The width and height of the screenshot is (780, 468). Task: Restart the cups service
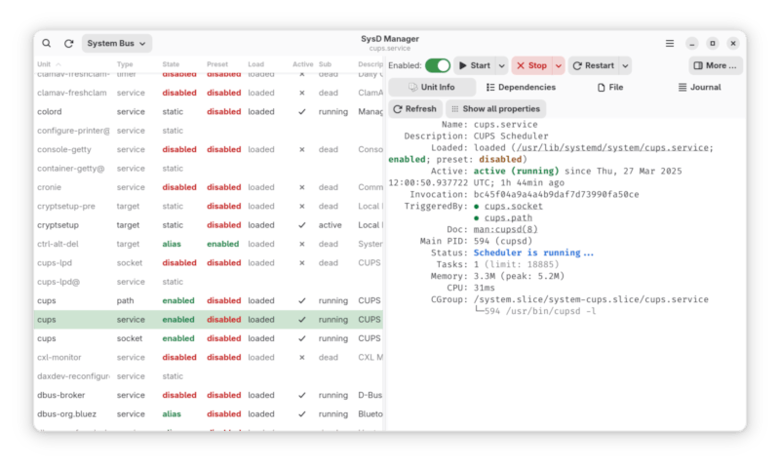(x=593, y=65)
